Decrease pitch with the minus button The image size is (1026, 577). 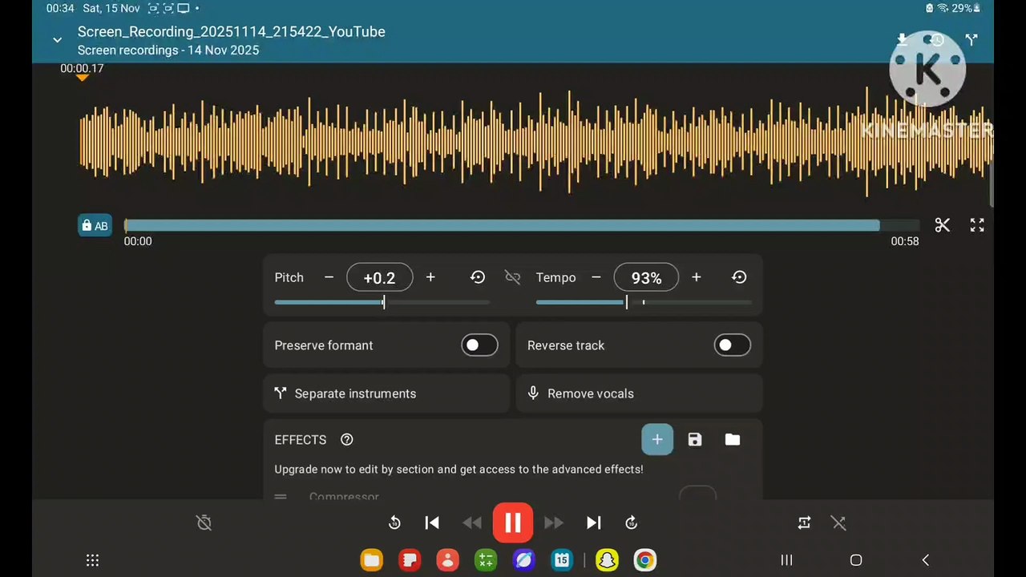pyautogui.click(x=329, y=277)
